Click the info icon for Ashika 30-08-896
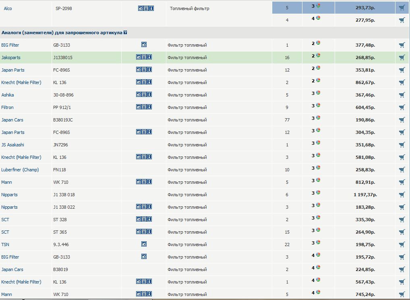Viewport: 410px width, 300px height. coord(149,95)
